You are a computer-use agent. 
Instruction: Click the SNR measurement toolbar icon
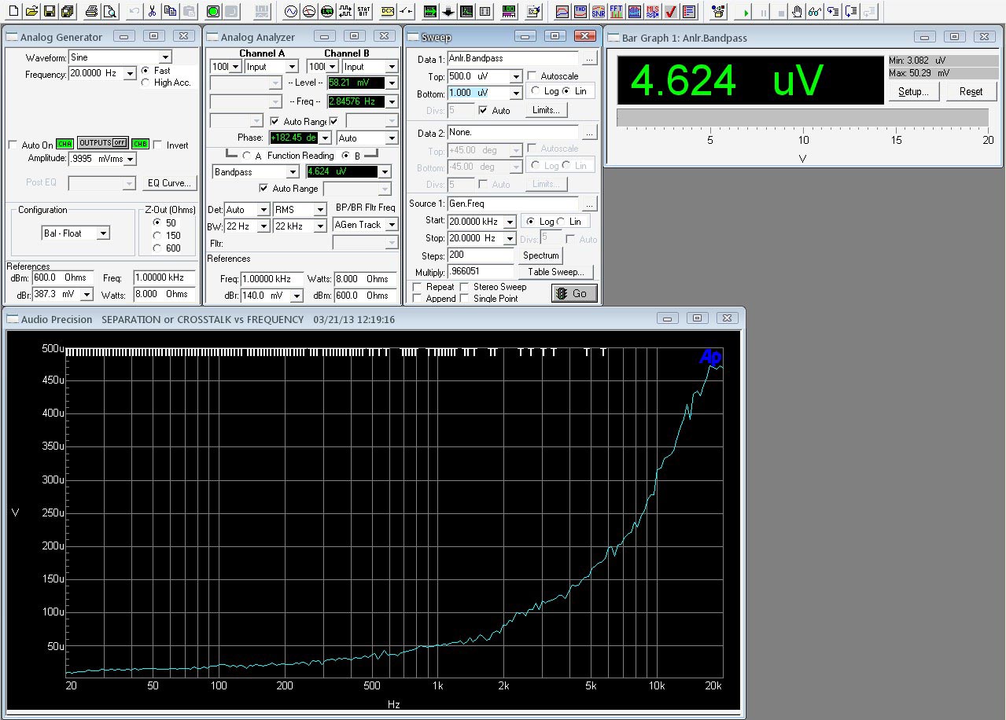[x=599, y=11]
